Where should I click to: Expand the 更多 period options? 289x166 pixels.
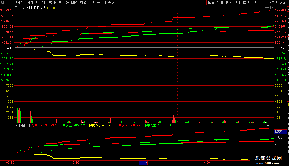click(113, 2)
